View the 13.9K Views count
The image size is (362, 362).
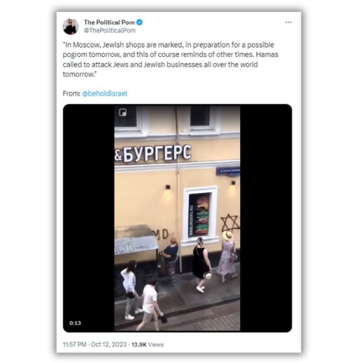(x=147, y=345)
